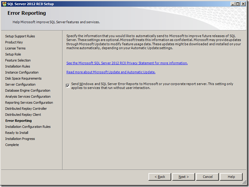Click the window resize grip corner
Image resolution: width=249 pixels, height=187 pixels.
click(x=244, y=182)
